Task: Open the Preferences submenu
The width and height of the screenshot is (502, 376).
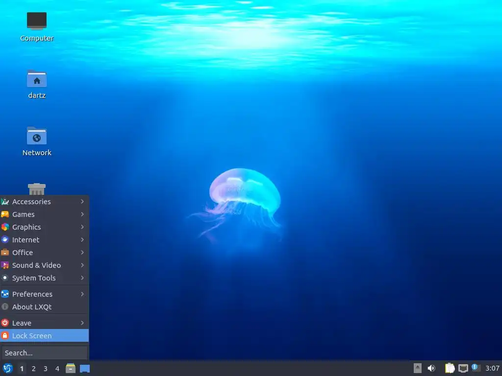Action: (45, 294)
